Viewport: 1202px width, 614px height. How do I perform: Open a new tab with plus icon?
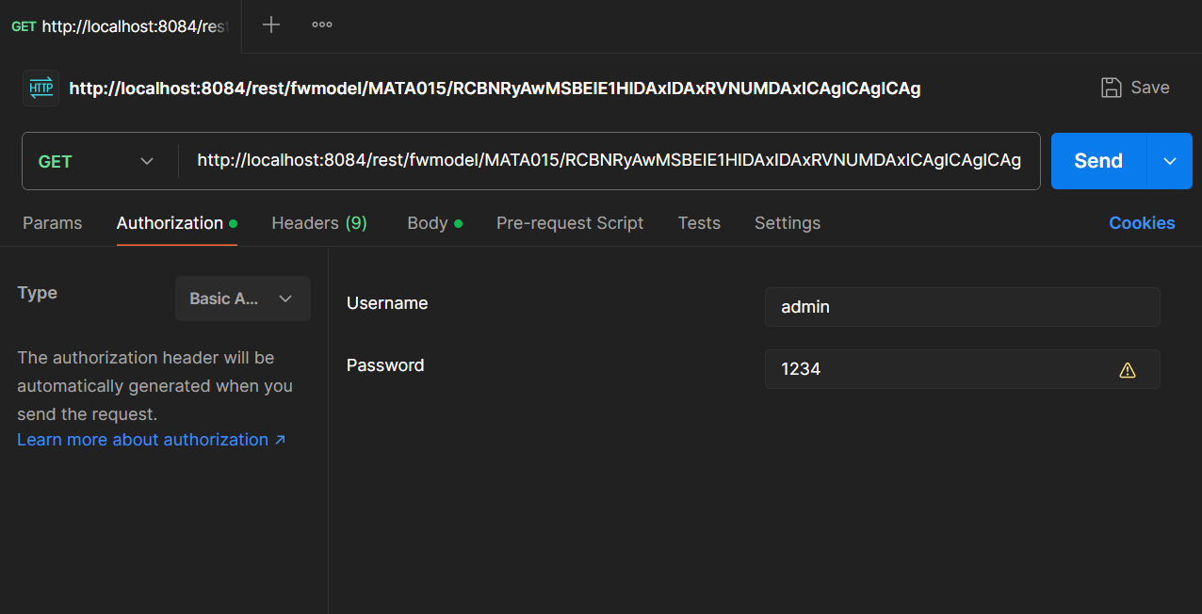271,25
